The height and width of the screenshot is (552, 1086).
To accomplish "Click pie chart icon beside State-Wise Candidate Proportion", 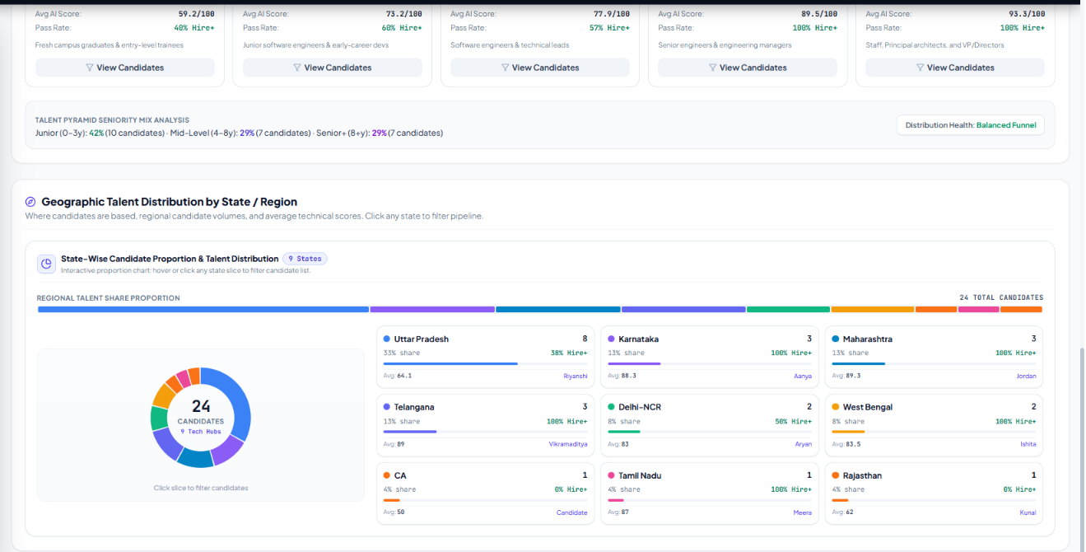I will [46, 264].
